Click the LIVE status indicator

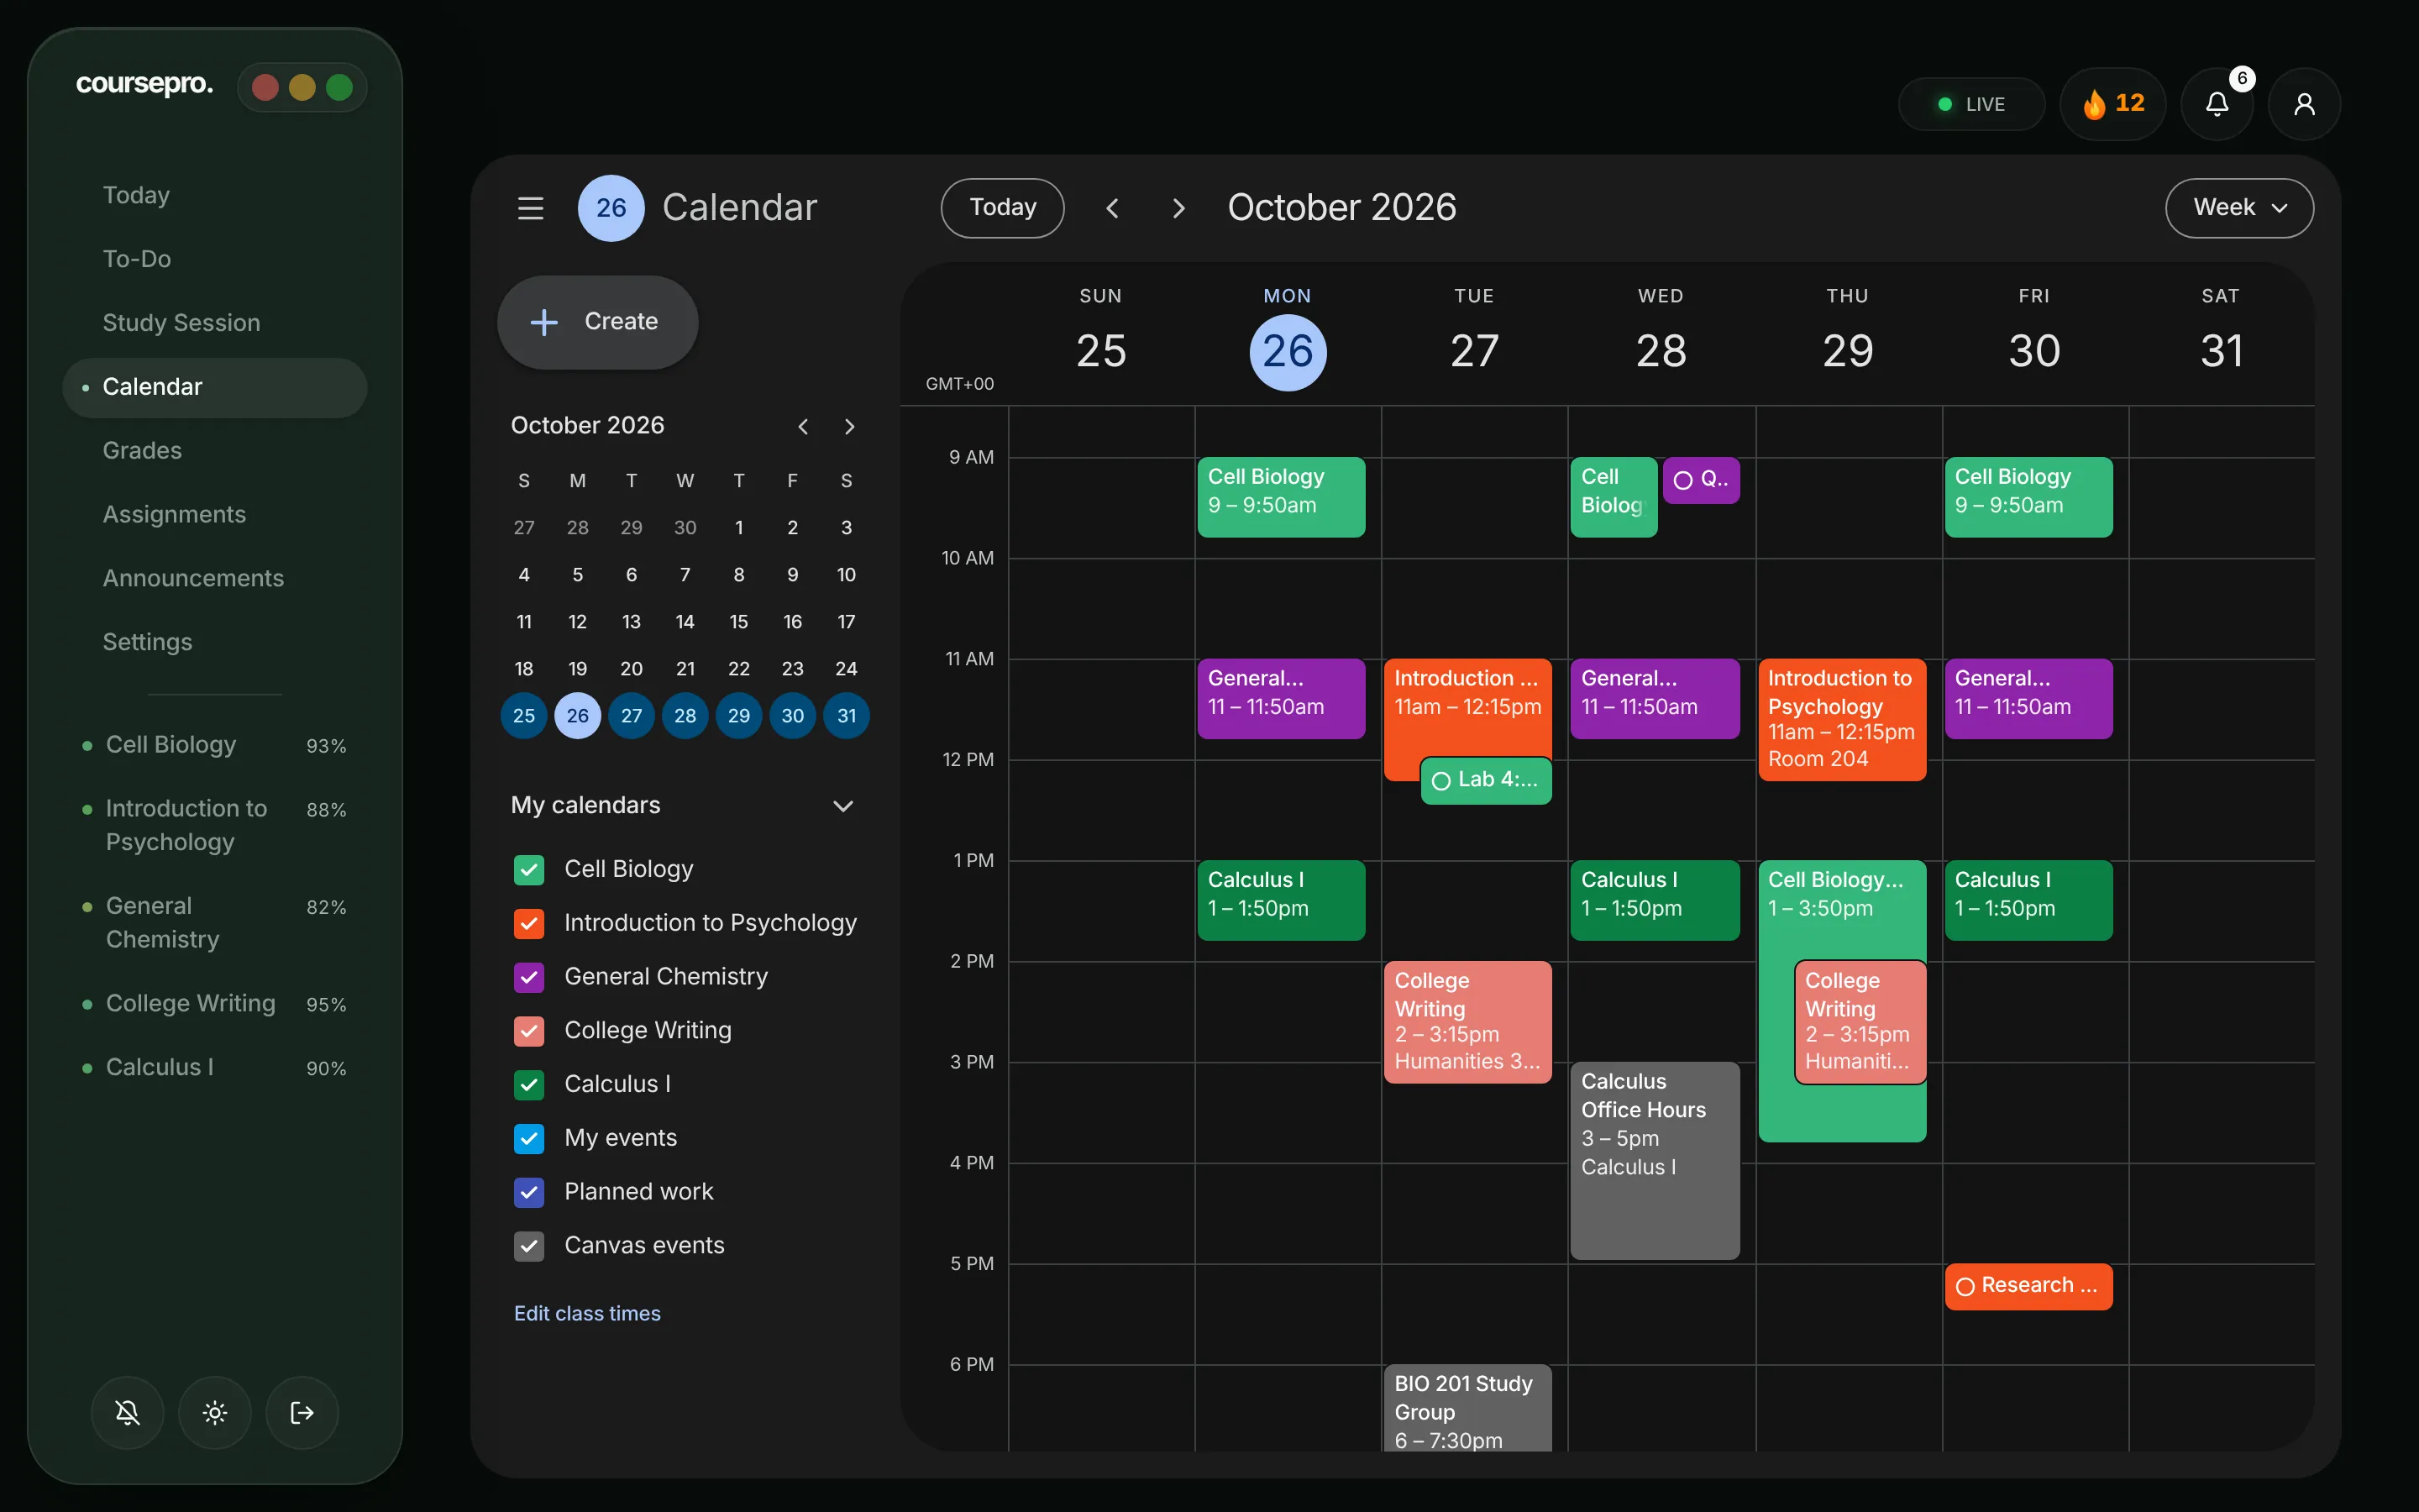tap(1971, 104)
